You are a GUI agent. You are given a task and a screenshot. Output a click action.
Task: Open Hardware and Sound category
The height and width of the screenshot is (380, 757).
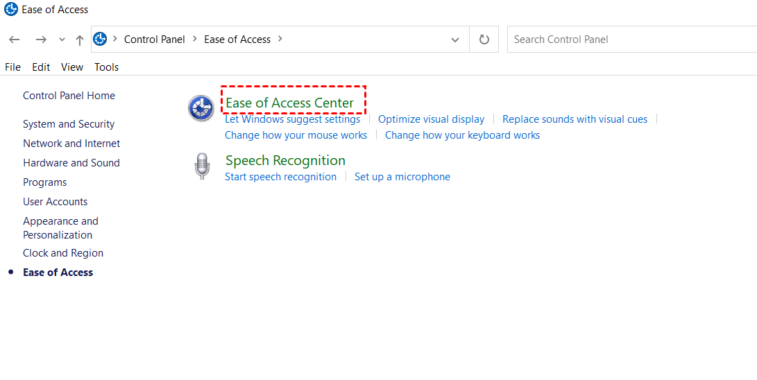71,162
